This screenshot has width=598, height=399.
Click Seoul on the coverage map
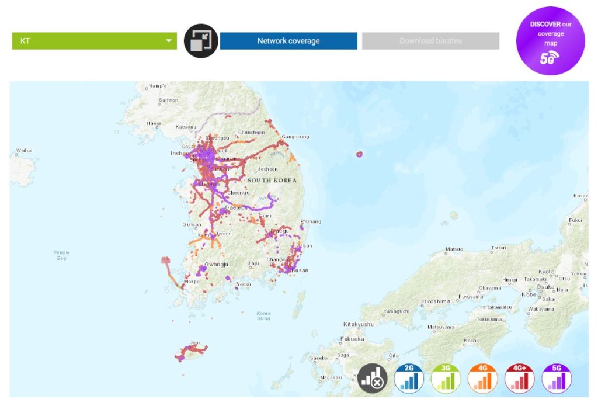[x=218, y=151]
